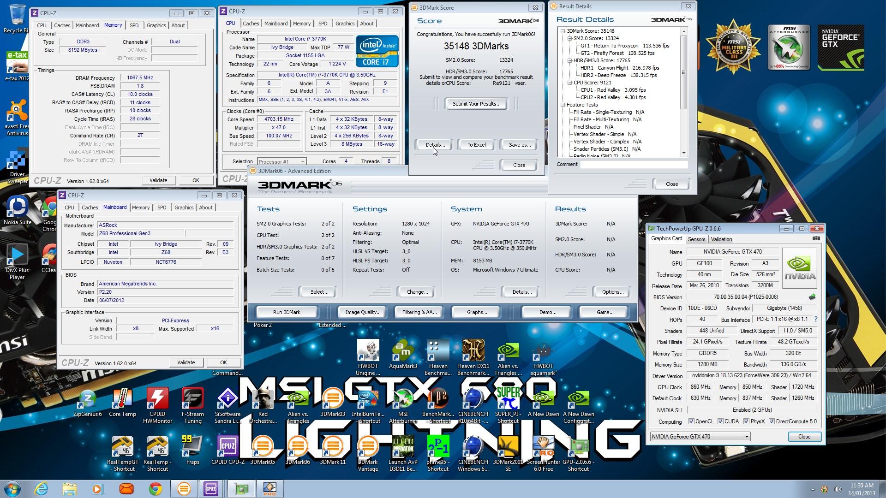This screenshot has height=498, width=886.
Task: Toggle the DirectCompute 5.0 checkbox in GPU-Z
Action: tap(772, 421)
